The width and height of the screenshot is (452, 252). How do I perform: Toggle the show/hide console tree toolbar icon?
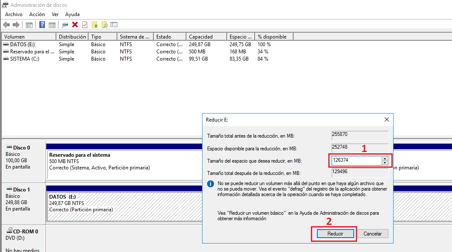[29, 25]
